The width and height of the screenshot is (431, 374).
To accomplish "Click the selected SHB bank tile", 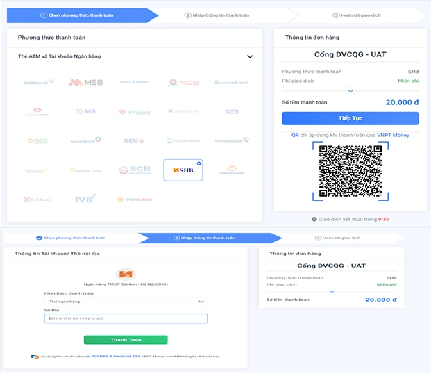I will click(x=183, y=170).
